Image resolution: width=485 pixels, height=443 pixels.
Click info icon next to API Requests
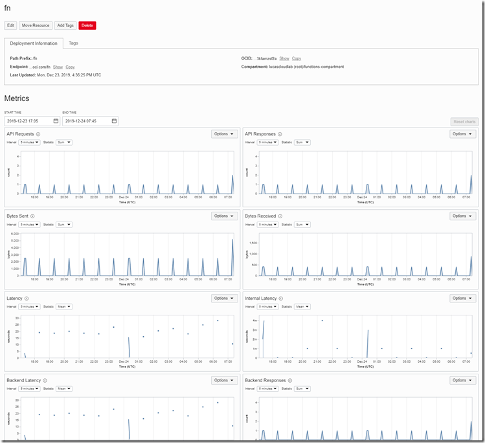click(x=38, y=134)
